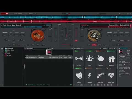Click the first hotcue pad on right deck
The height and width of the screenshot is (99, 132).
(109, 35)
